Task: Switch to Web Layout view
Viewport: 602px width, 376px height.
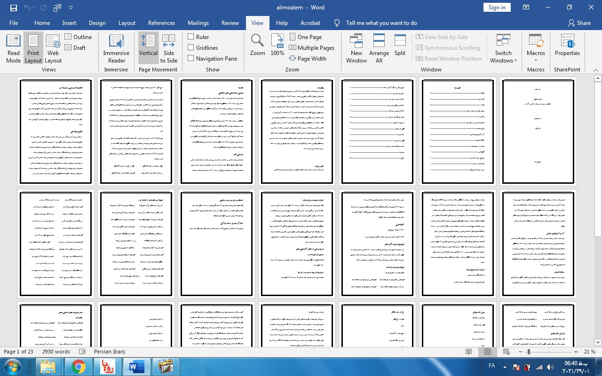Action: pos(53,48)
